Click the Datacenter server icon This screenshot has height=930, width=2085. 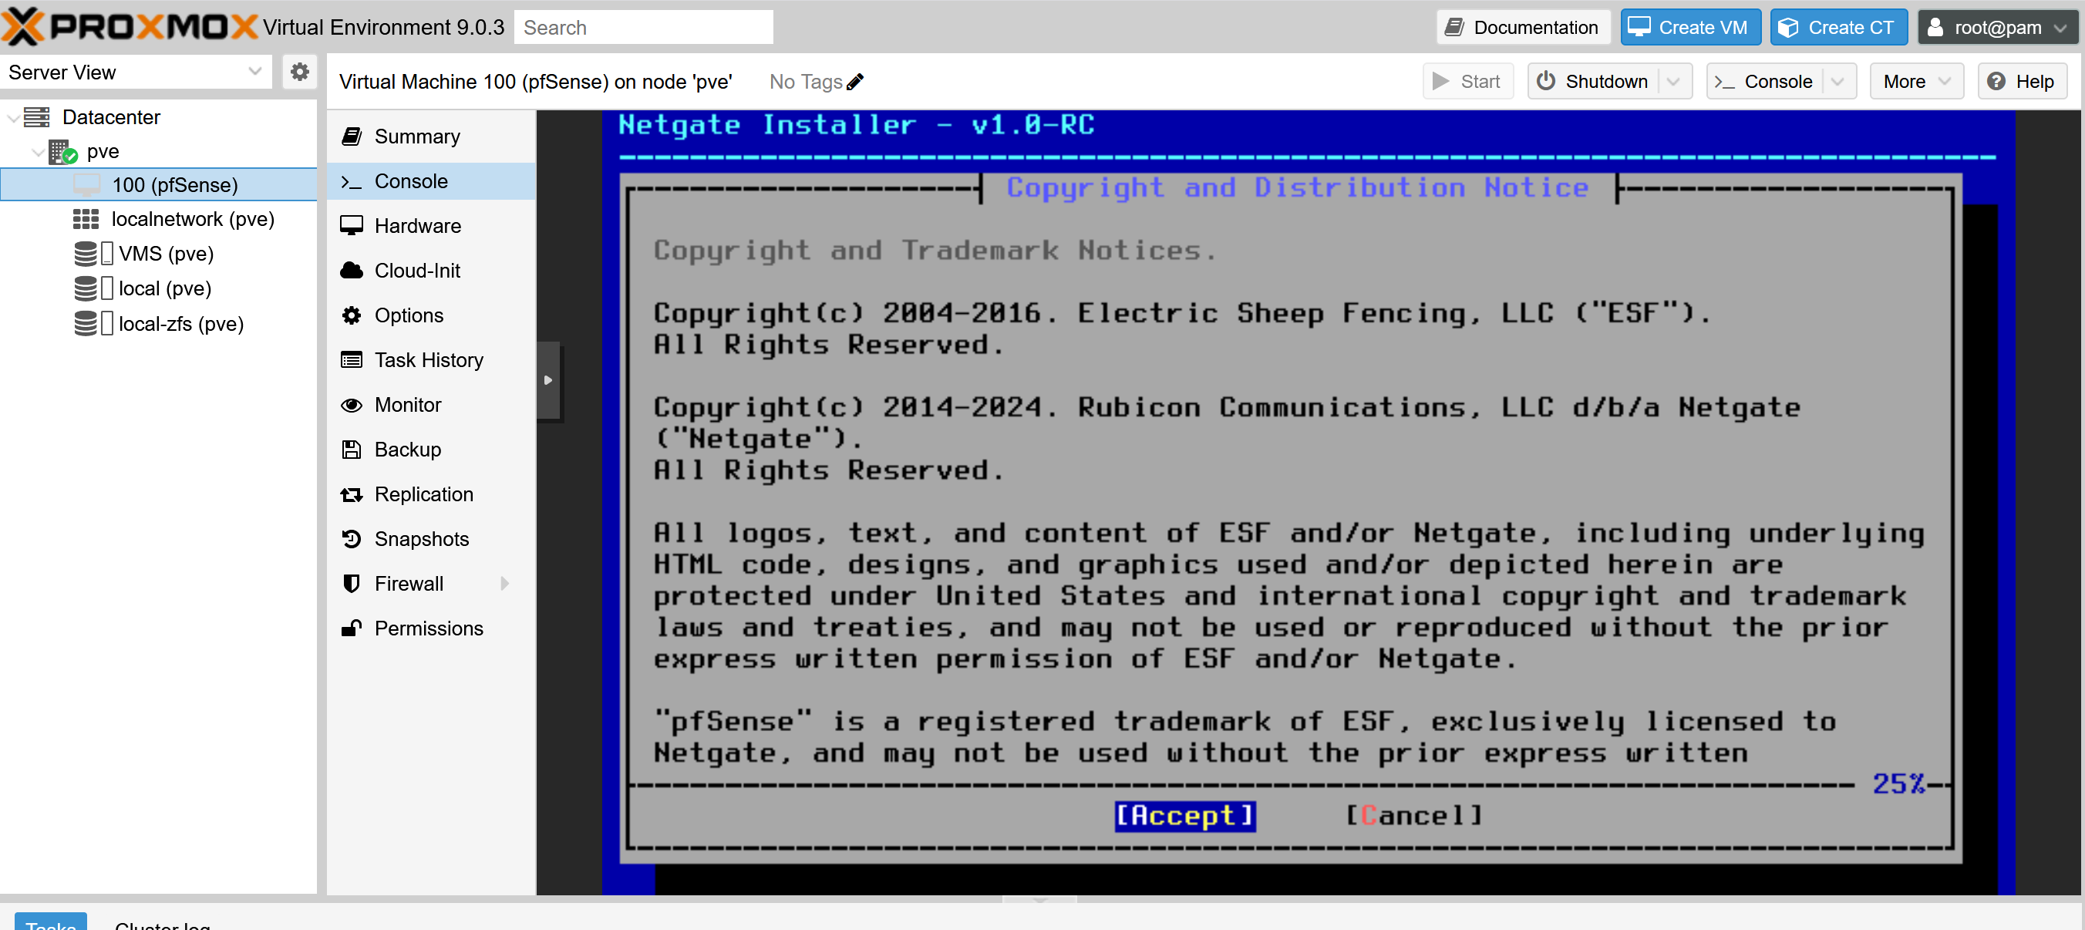[x=36, y=117]
